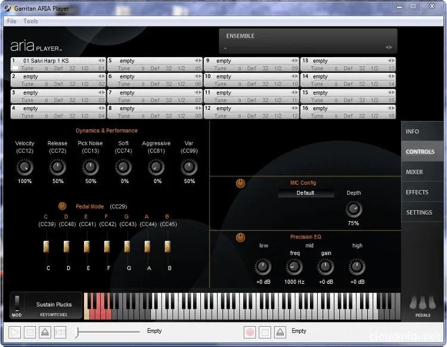Click slot 1 MIDI channel 01 field
Screen dimensions: 447x347
[x=101, y=69]
